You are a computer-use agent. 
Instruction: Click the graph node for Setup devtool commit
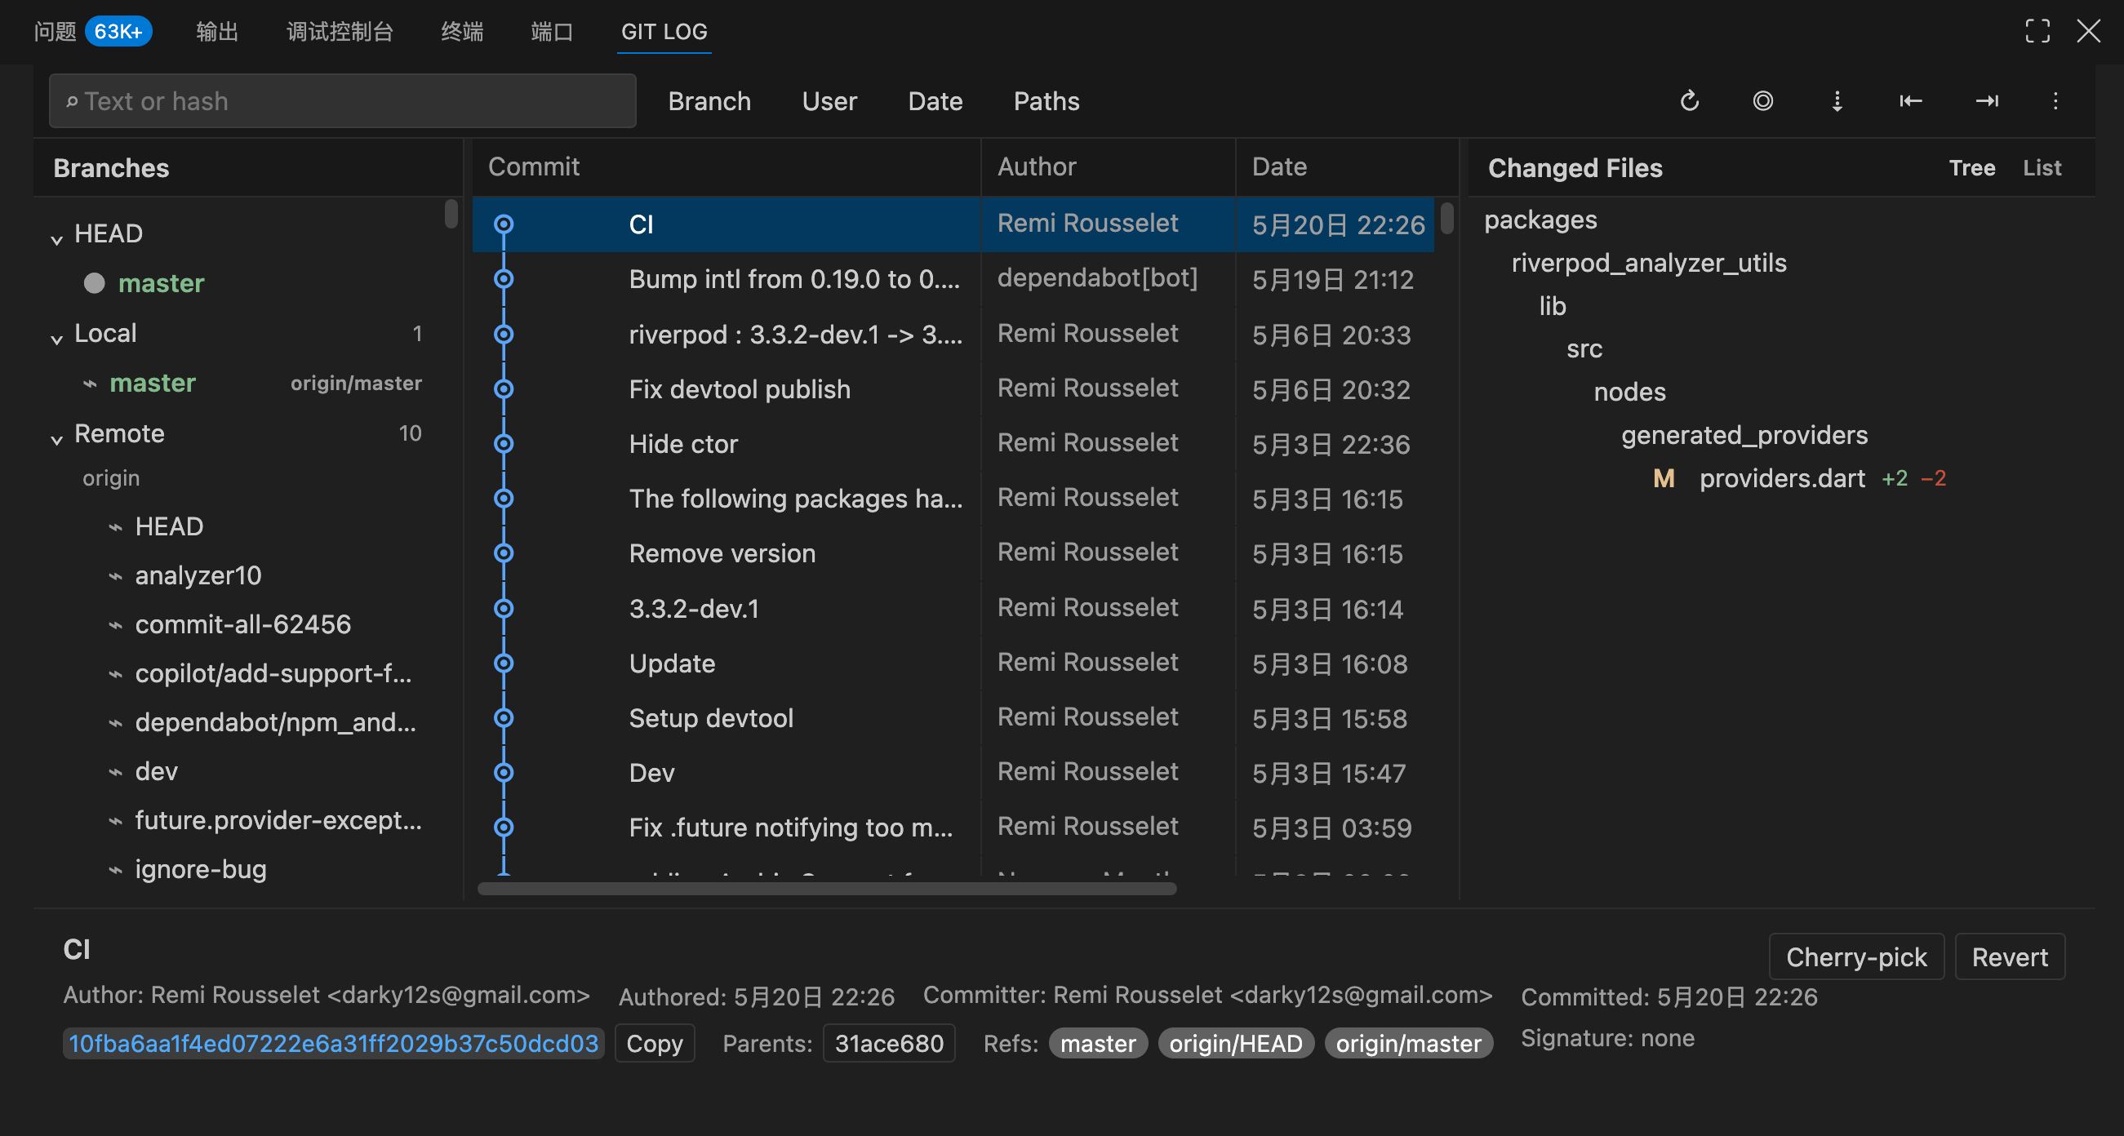[504, 718]
